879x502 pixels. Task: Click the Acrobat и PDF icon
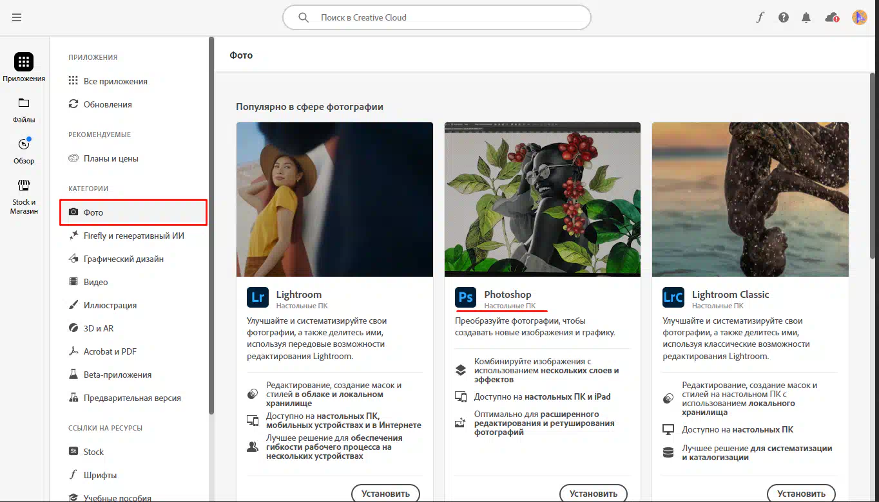coord(73,351)
